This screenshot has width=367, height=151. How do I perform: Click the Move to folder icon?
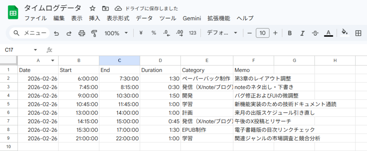105,8
